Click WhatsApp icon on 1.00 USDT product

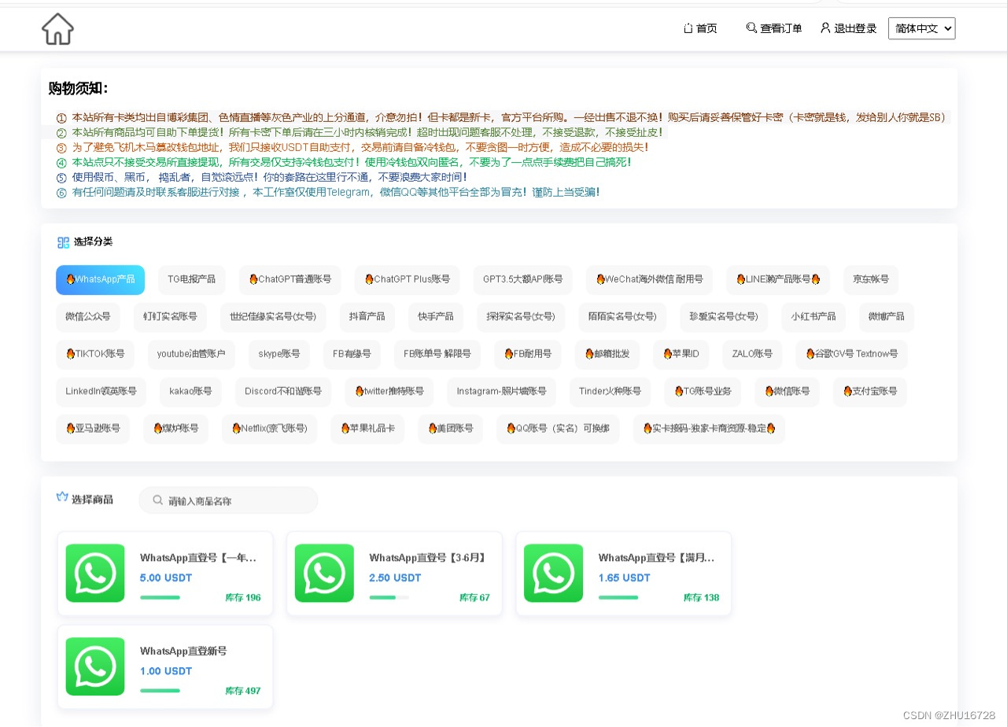(95, 666)
